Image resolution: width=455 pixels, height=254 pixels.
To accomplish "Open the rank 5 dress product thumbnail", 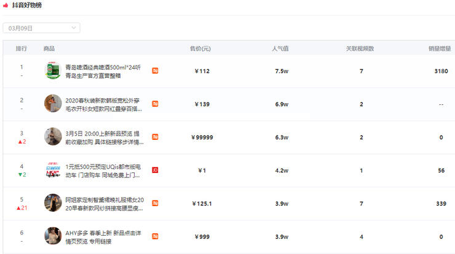I will pyautogui.click(x=53, y=203).
